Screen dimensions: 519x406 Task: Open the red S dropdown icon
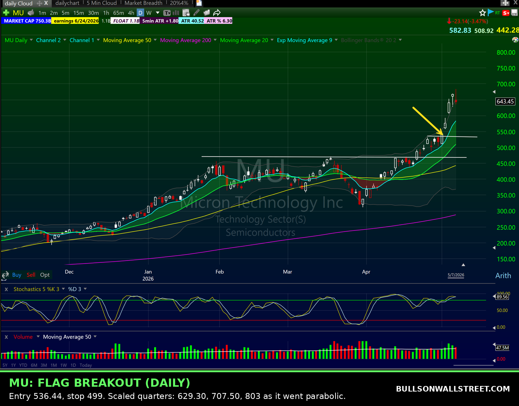pyautogui.click(x=506, y=13)
